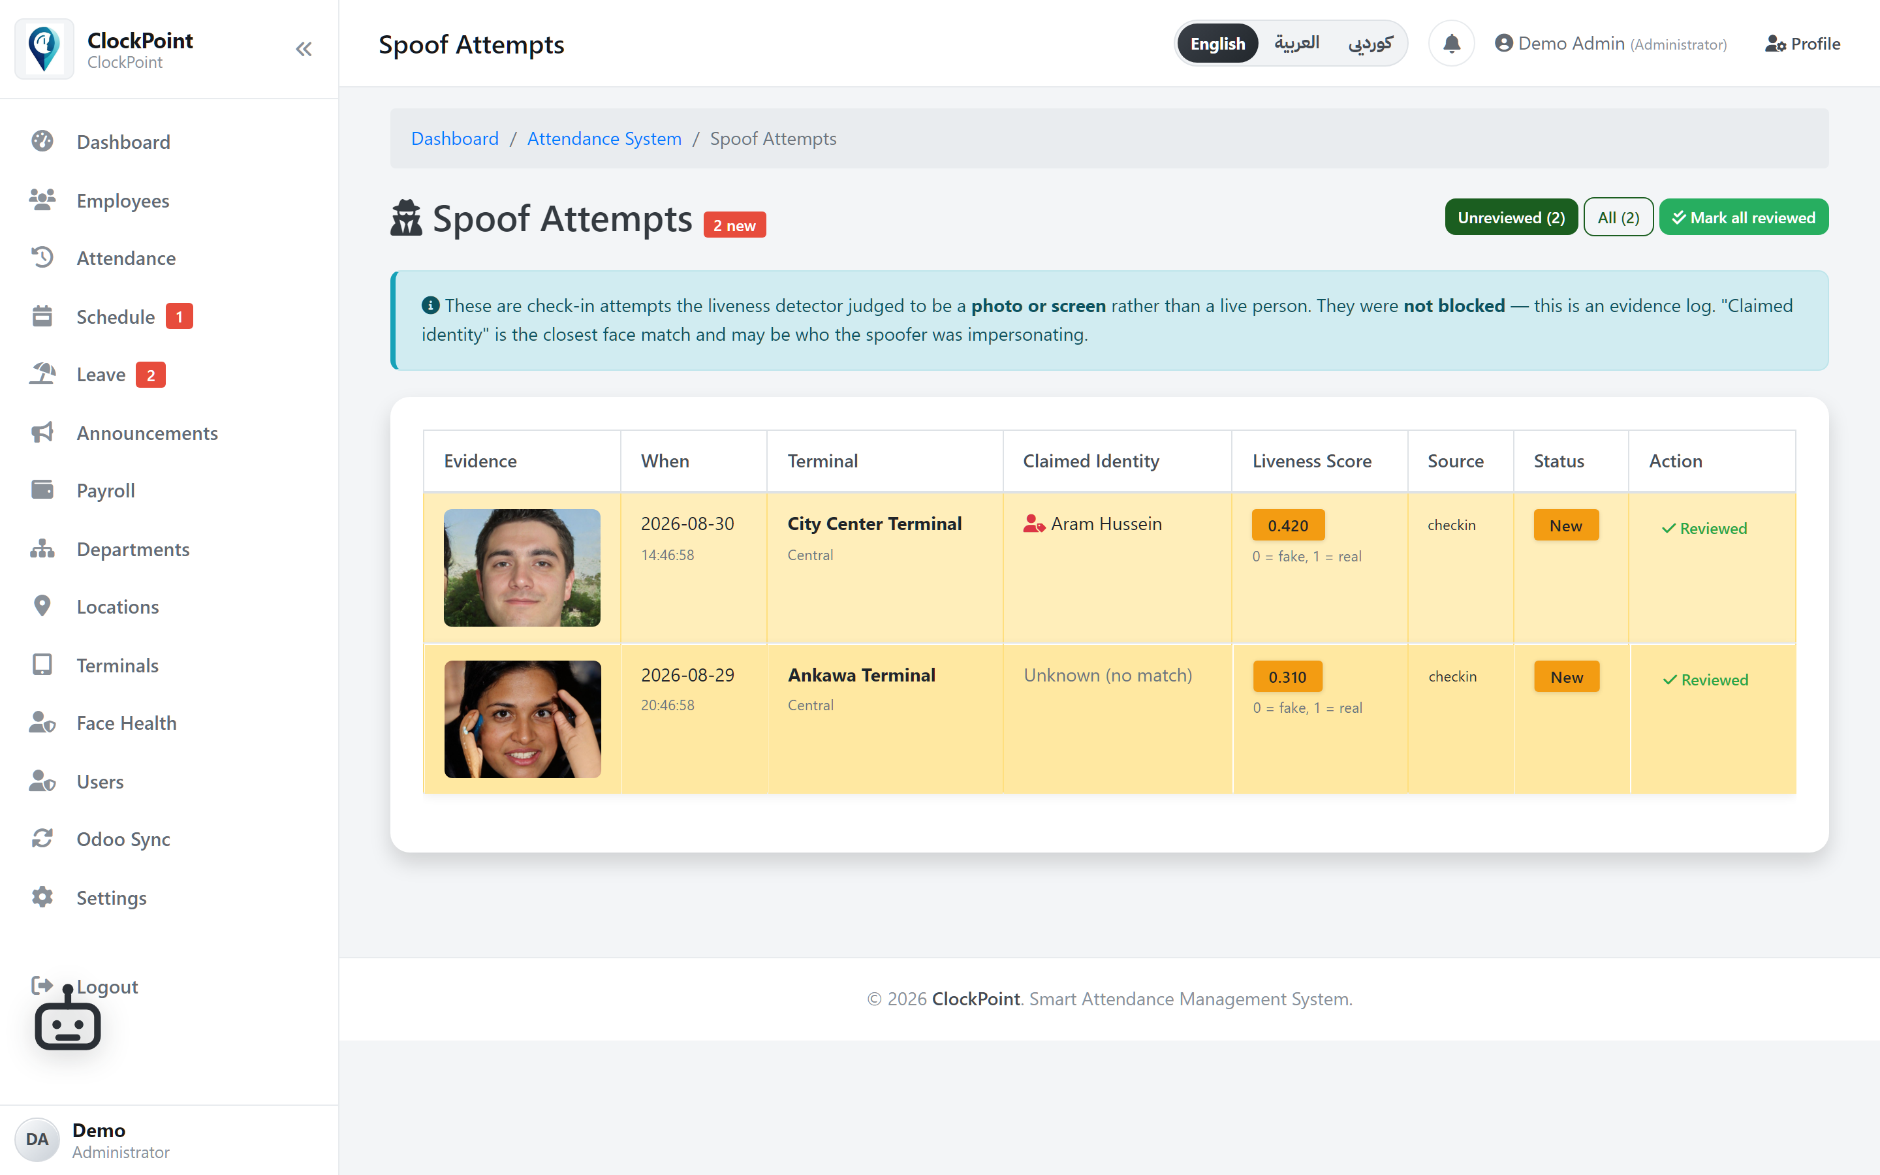Open Settings gear icon in sidebar
This screenshot has width=1880, height=1175.
pyautogui.click(x=42, y=897)
